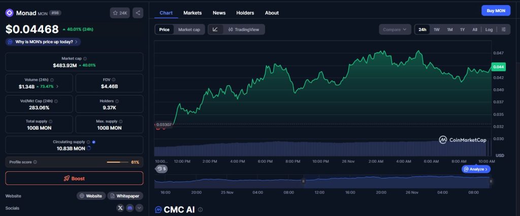Open 'Why is MON's price up today?'

(x=43, y=42)
